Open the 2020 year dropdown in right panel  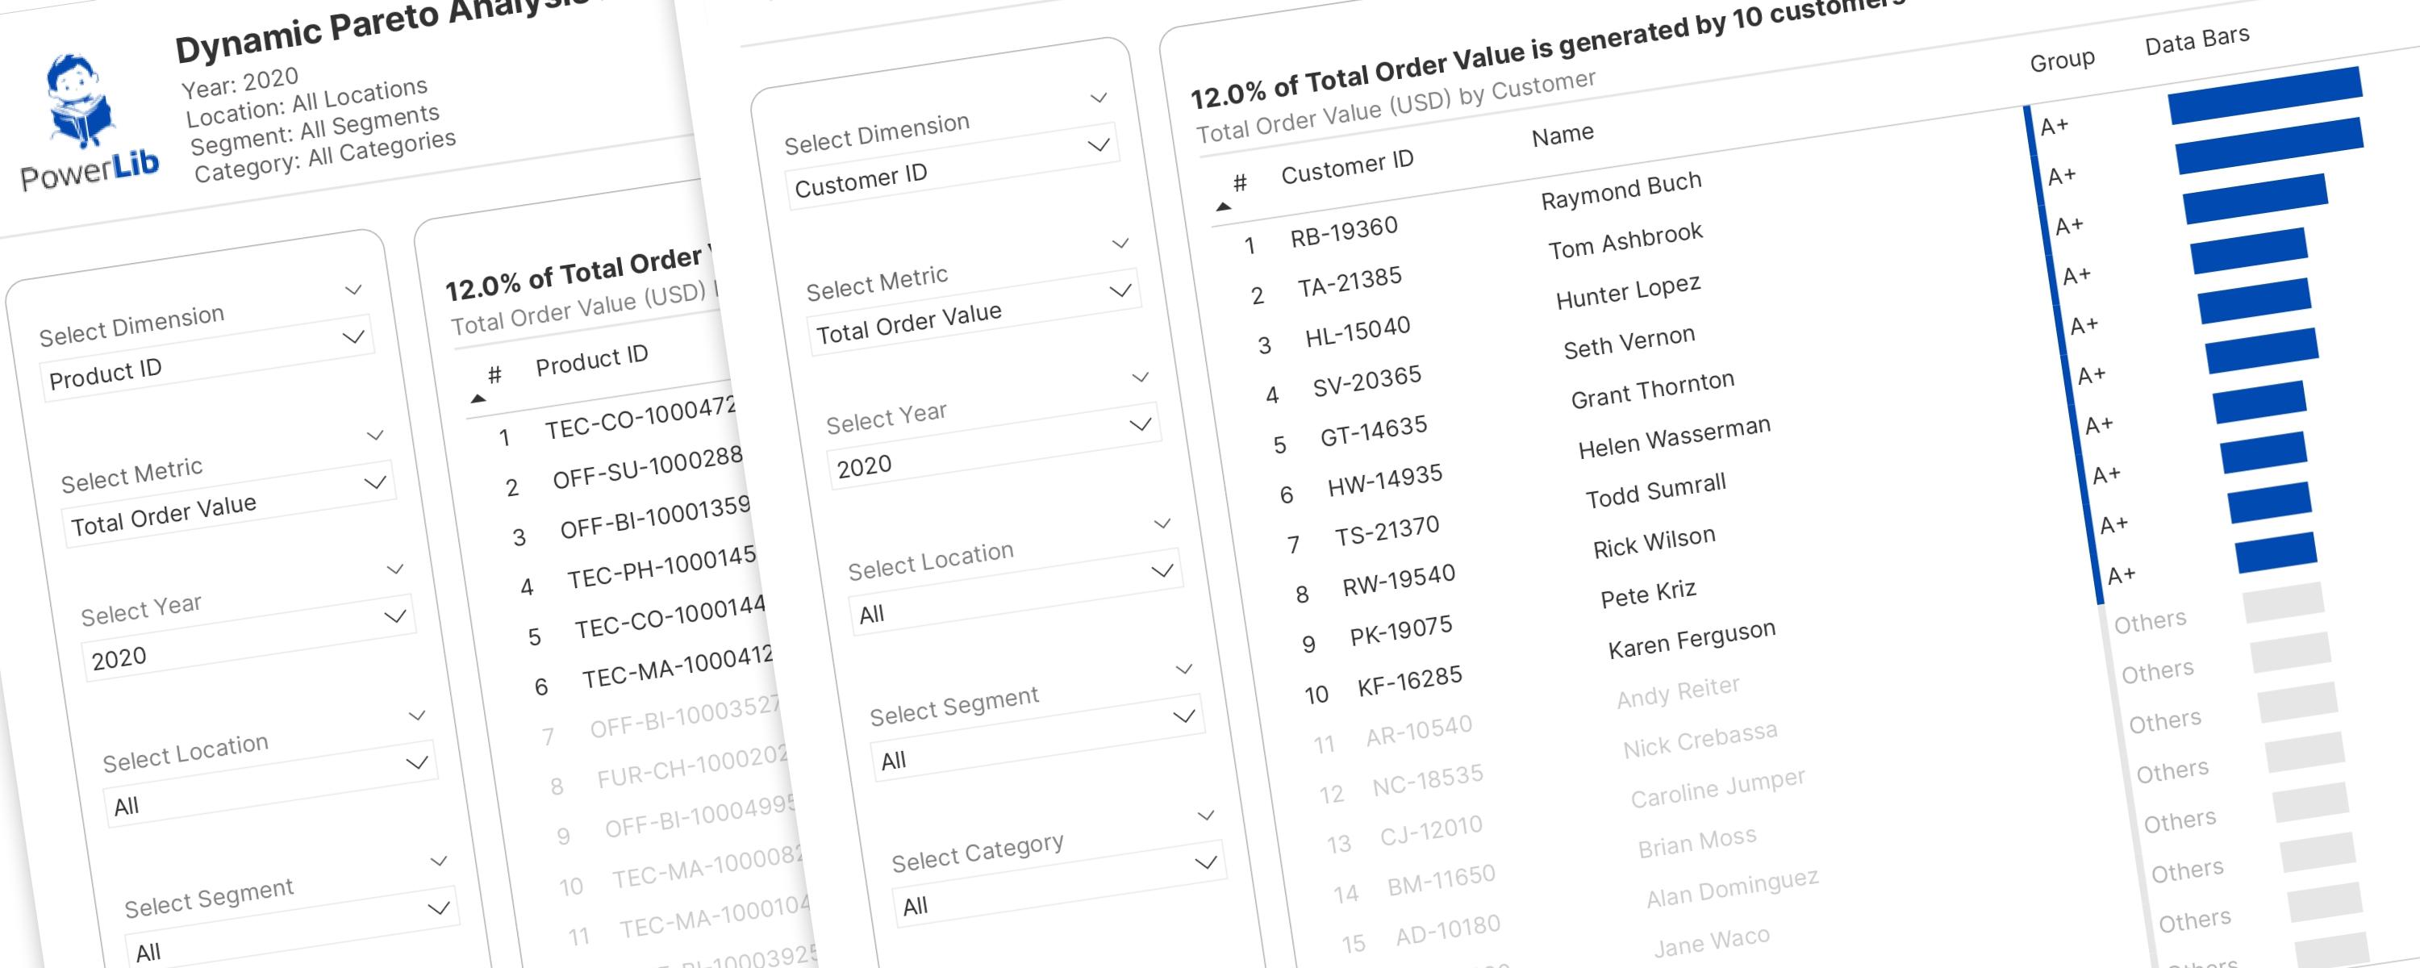pyautogui.click(x=994, y=445)
